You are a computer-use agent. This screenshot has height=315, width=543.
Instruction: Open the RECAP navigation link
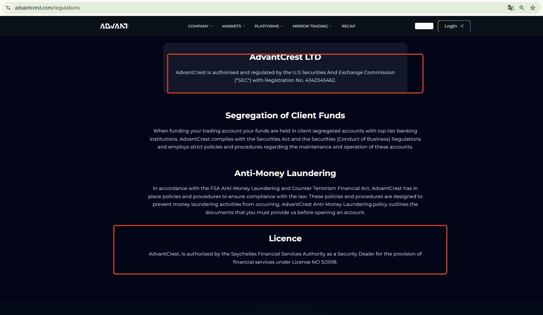click(x=348, y=26)
